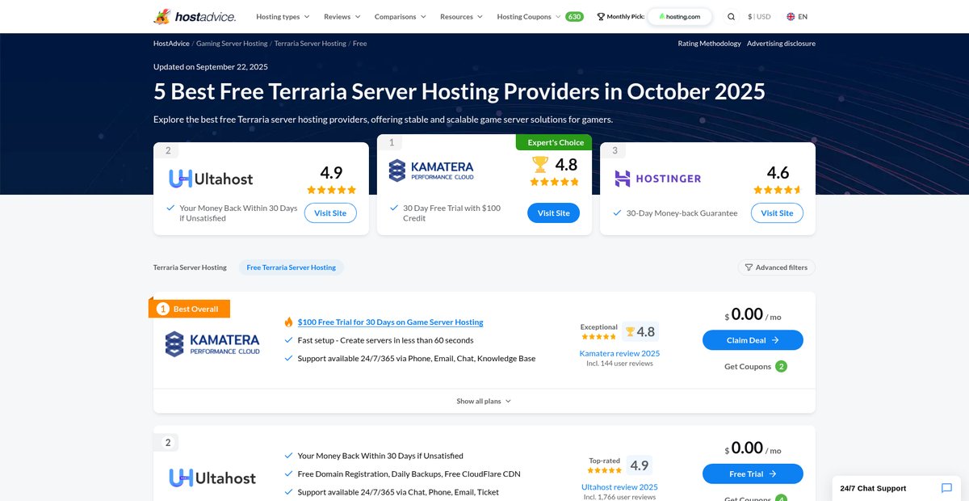Click Ultahost logo in second listing
969x501 pixels.
(x=212, y=478)
